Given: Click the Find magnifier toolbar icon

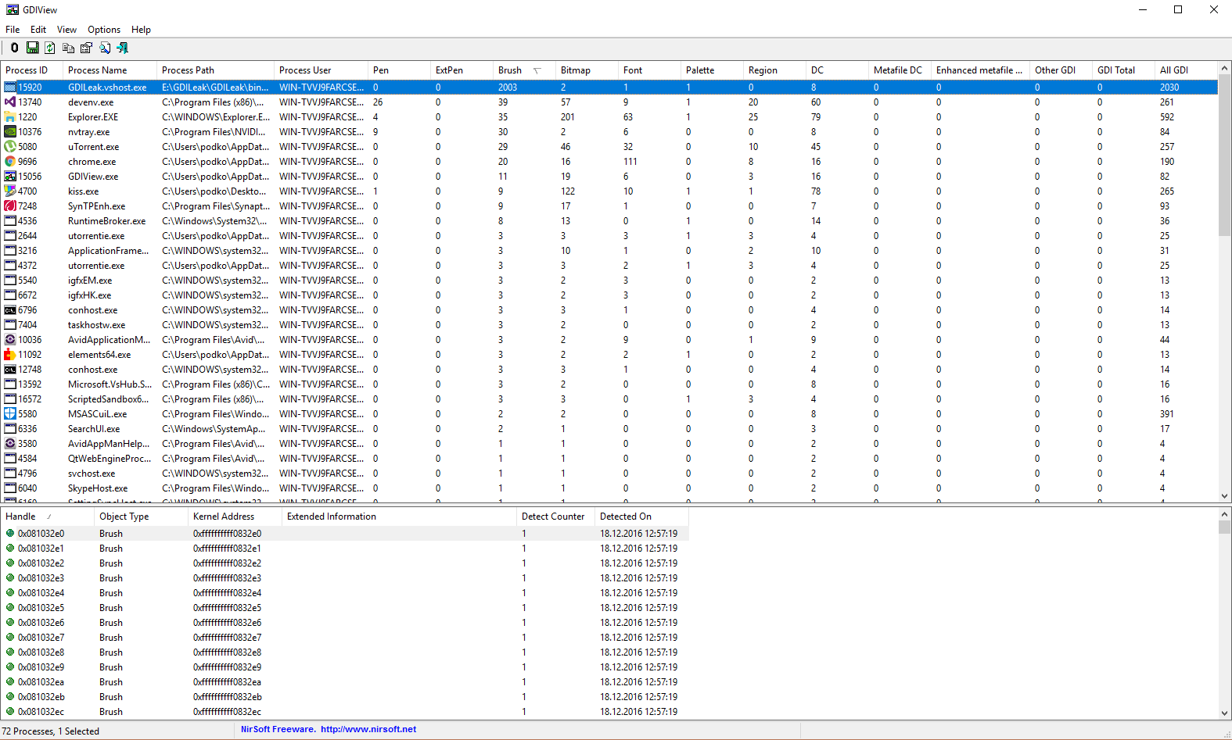Looking at the screenshot, I should tap(105, 48).
